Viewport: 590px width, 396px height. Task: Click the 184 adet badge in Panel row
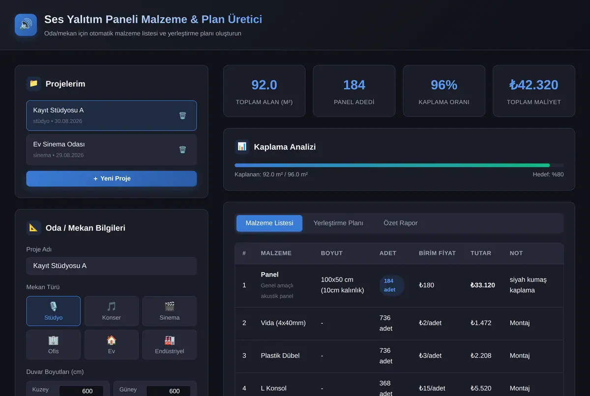tap(391, 285)
